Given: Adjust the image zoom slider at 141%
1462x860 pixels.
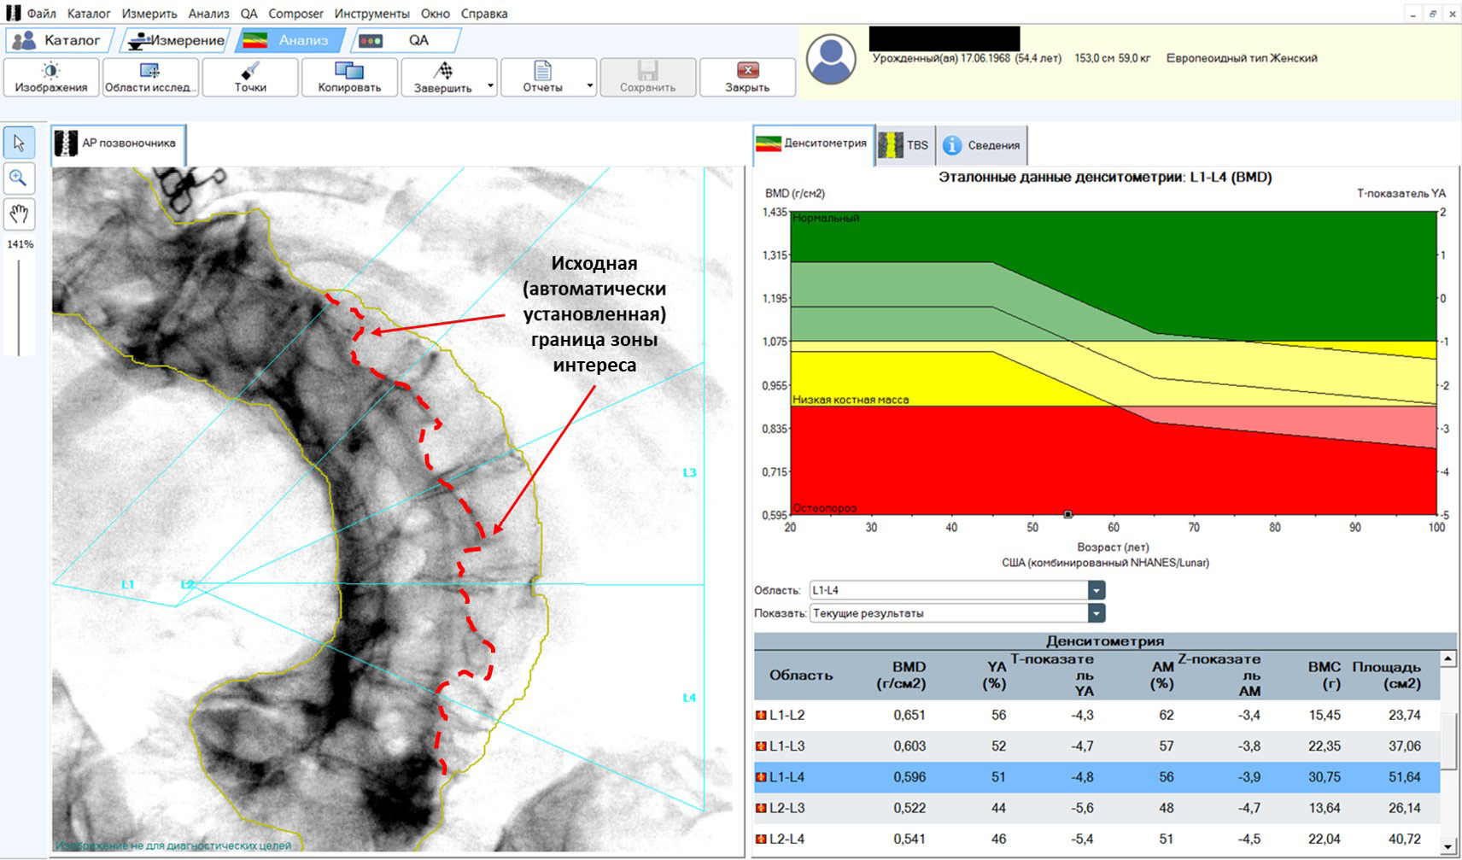Looking at the screenshot, I should pyautogui.click(x=19, y=307).
